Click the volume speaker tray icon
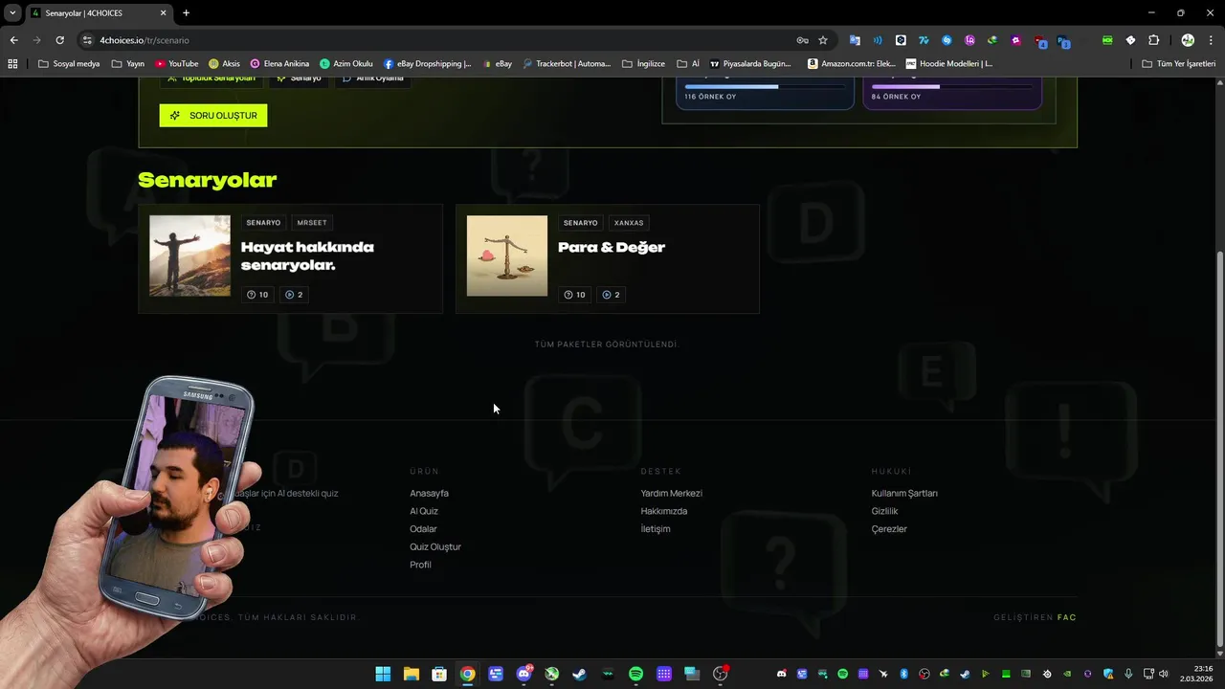This screenshot has width=1225, height=689. point(1164,674)
